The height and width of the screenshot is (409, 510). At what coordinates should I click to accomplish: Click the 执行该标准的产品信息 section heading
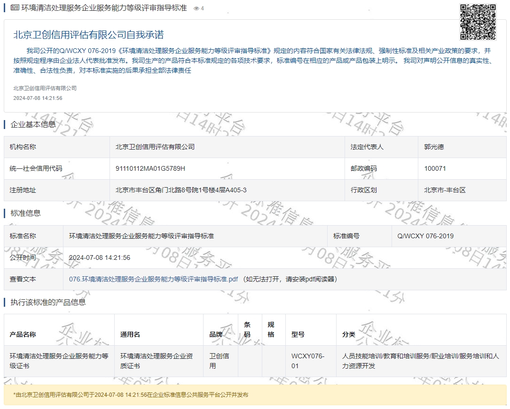coord(48,303)
